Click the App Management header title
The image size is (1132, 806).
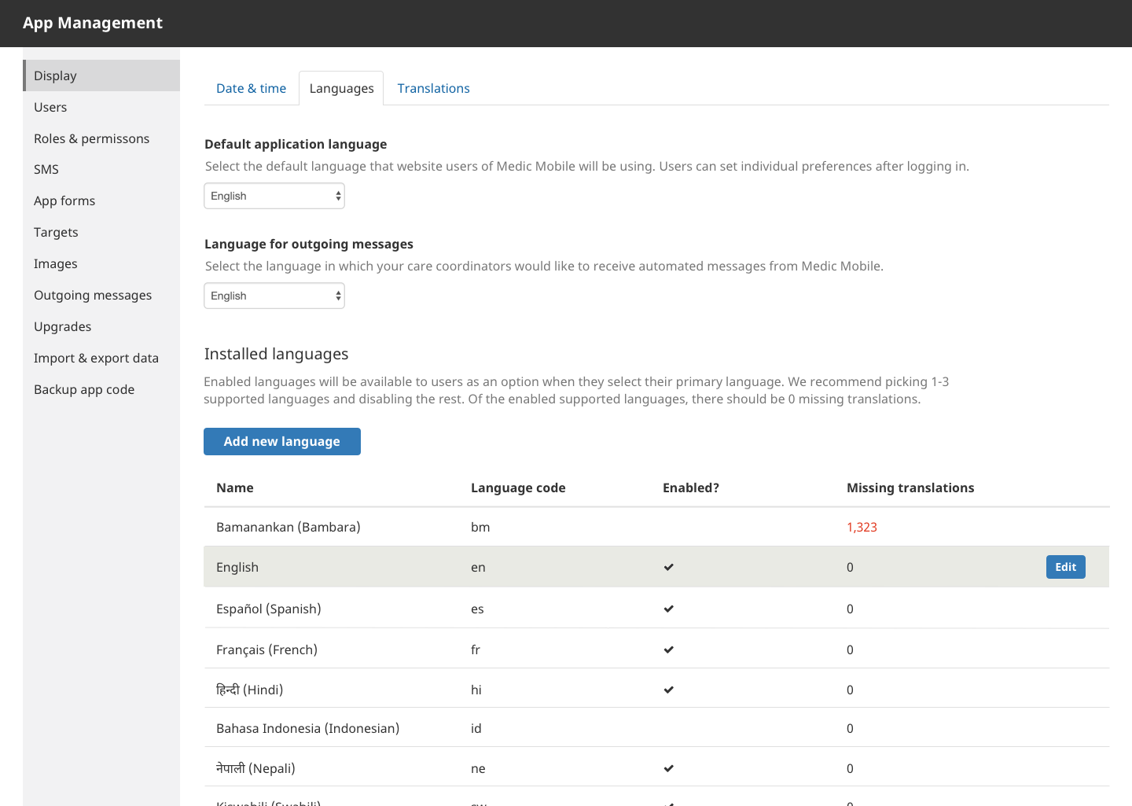(x=93, y=23)
